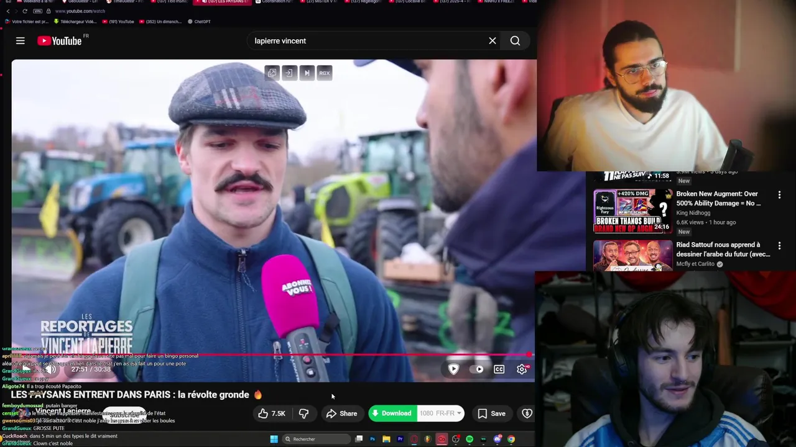The image size is (796, 447).
Task: Open Riad Sattouf video thumbnail
Action: 632,256
